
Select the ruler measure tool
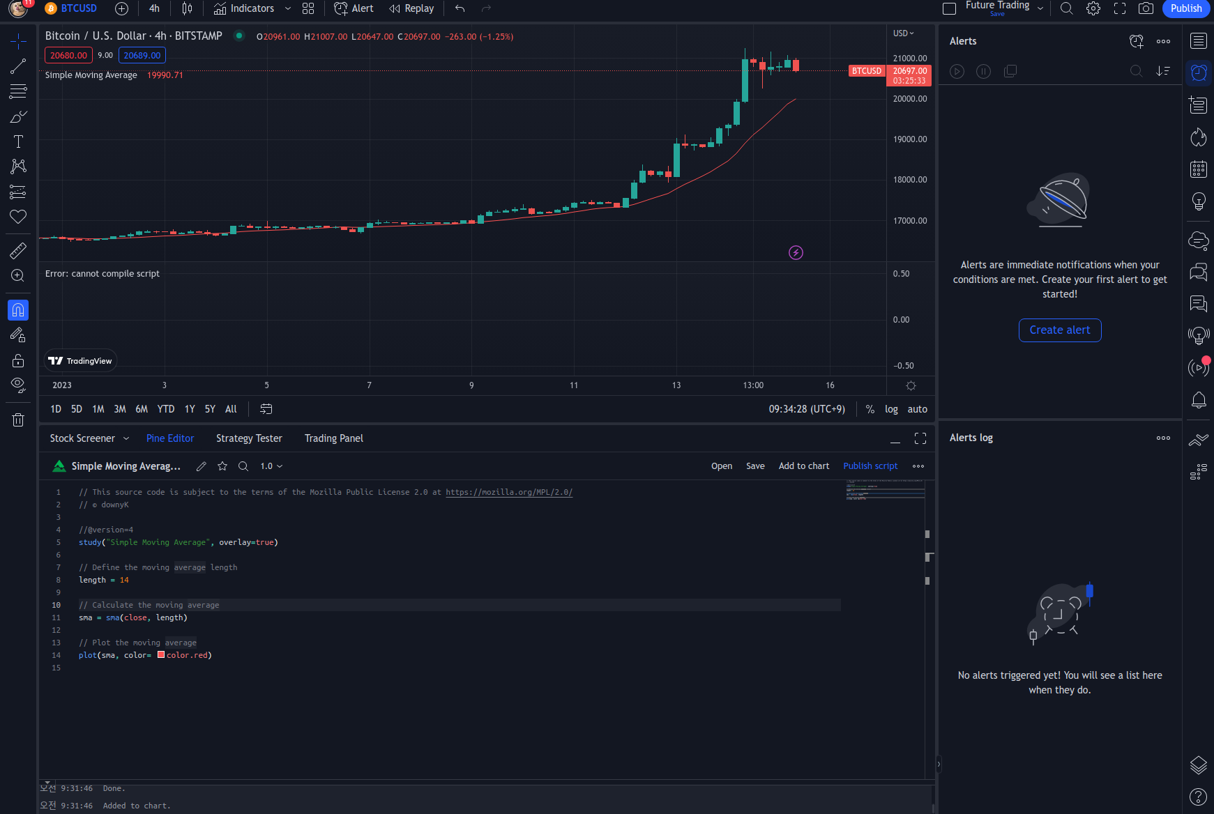[18, 250]
